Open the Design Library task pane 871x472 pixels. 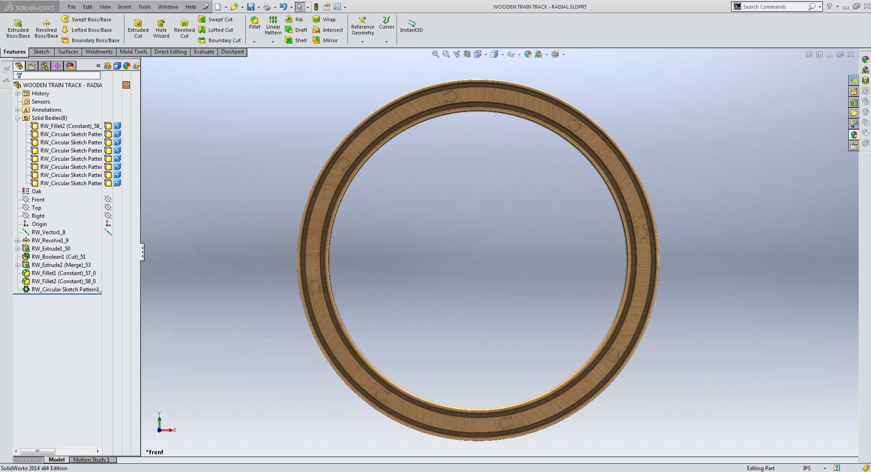(854, 102)
